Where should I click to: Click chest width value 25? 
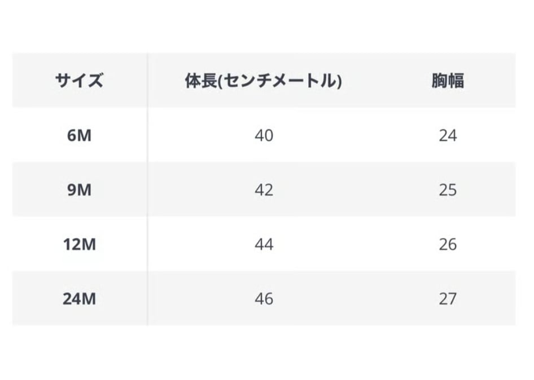447,190
